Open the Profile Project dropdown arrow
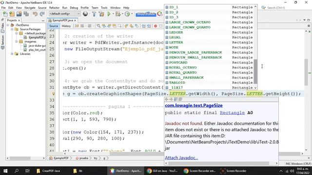The image size is (312, 175). (132, 14)
